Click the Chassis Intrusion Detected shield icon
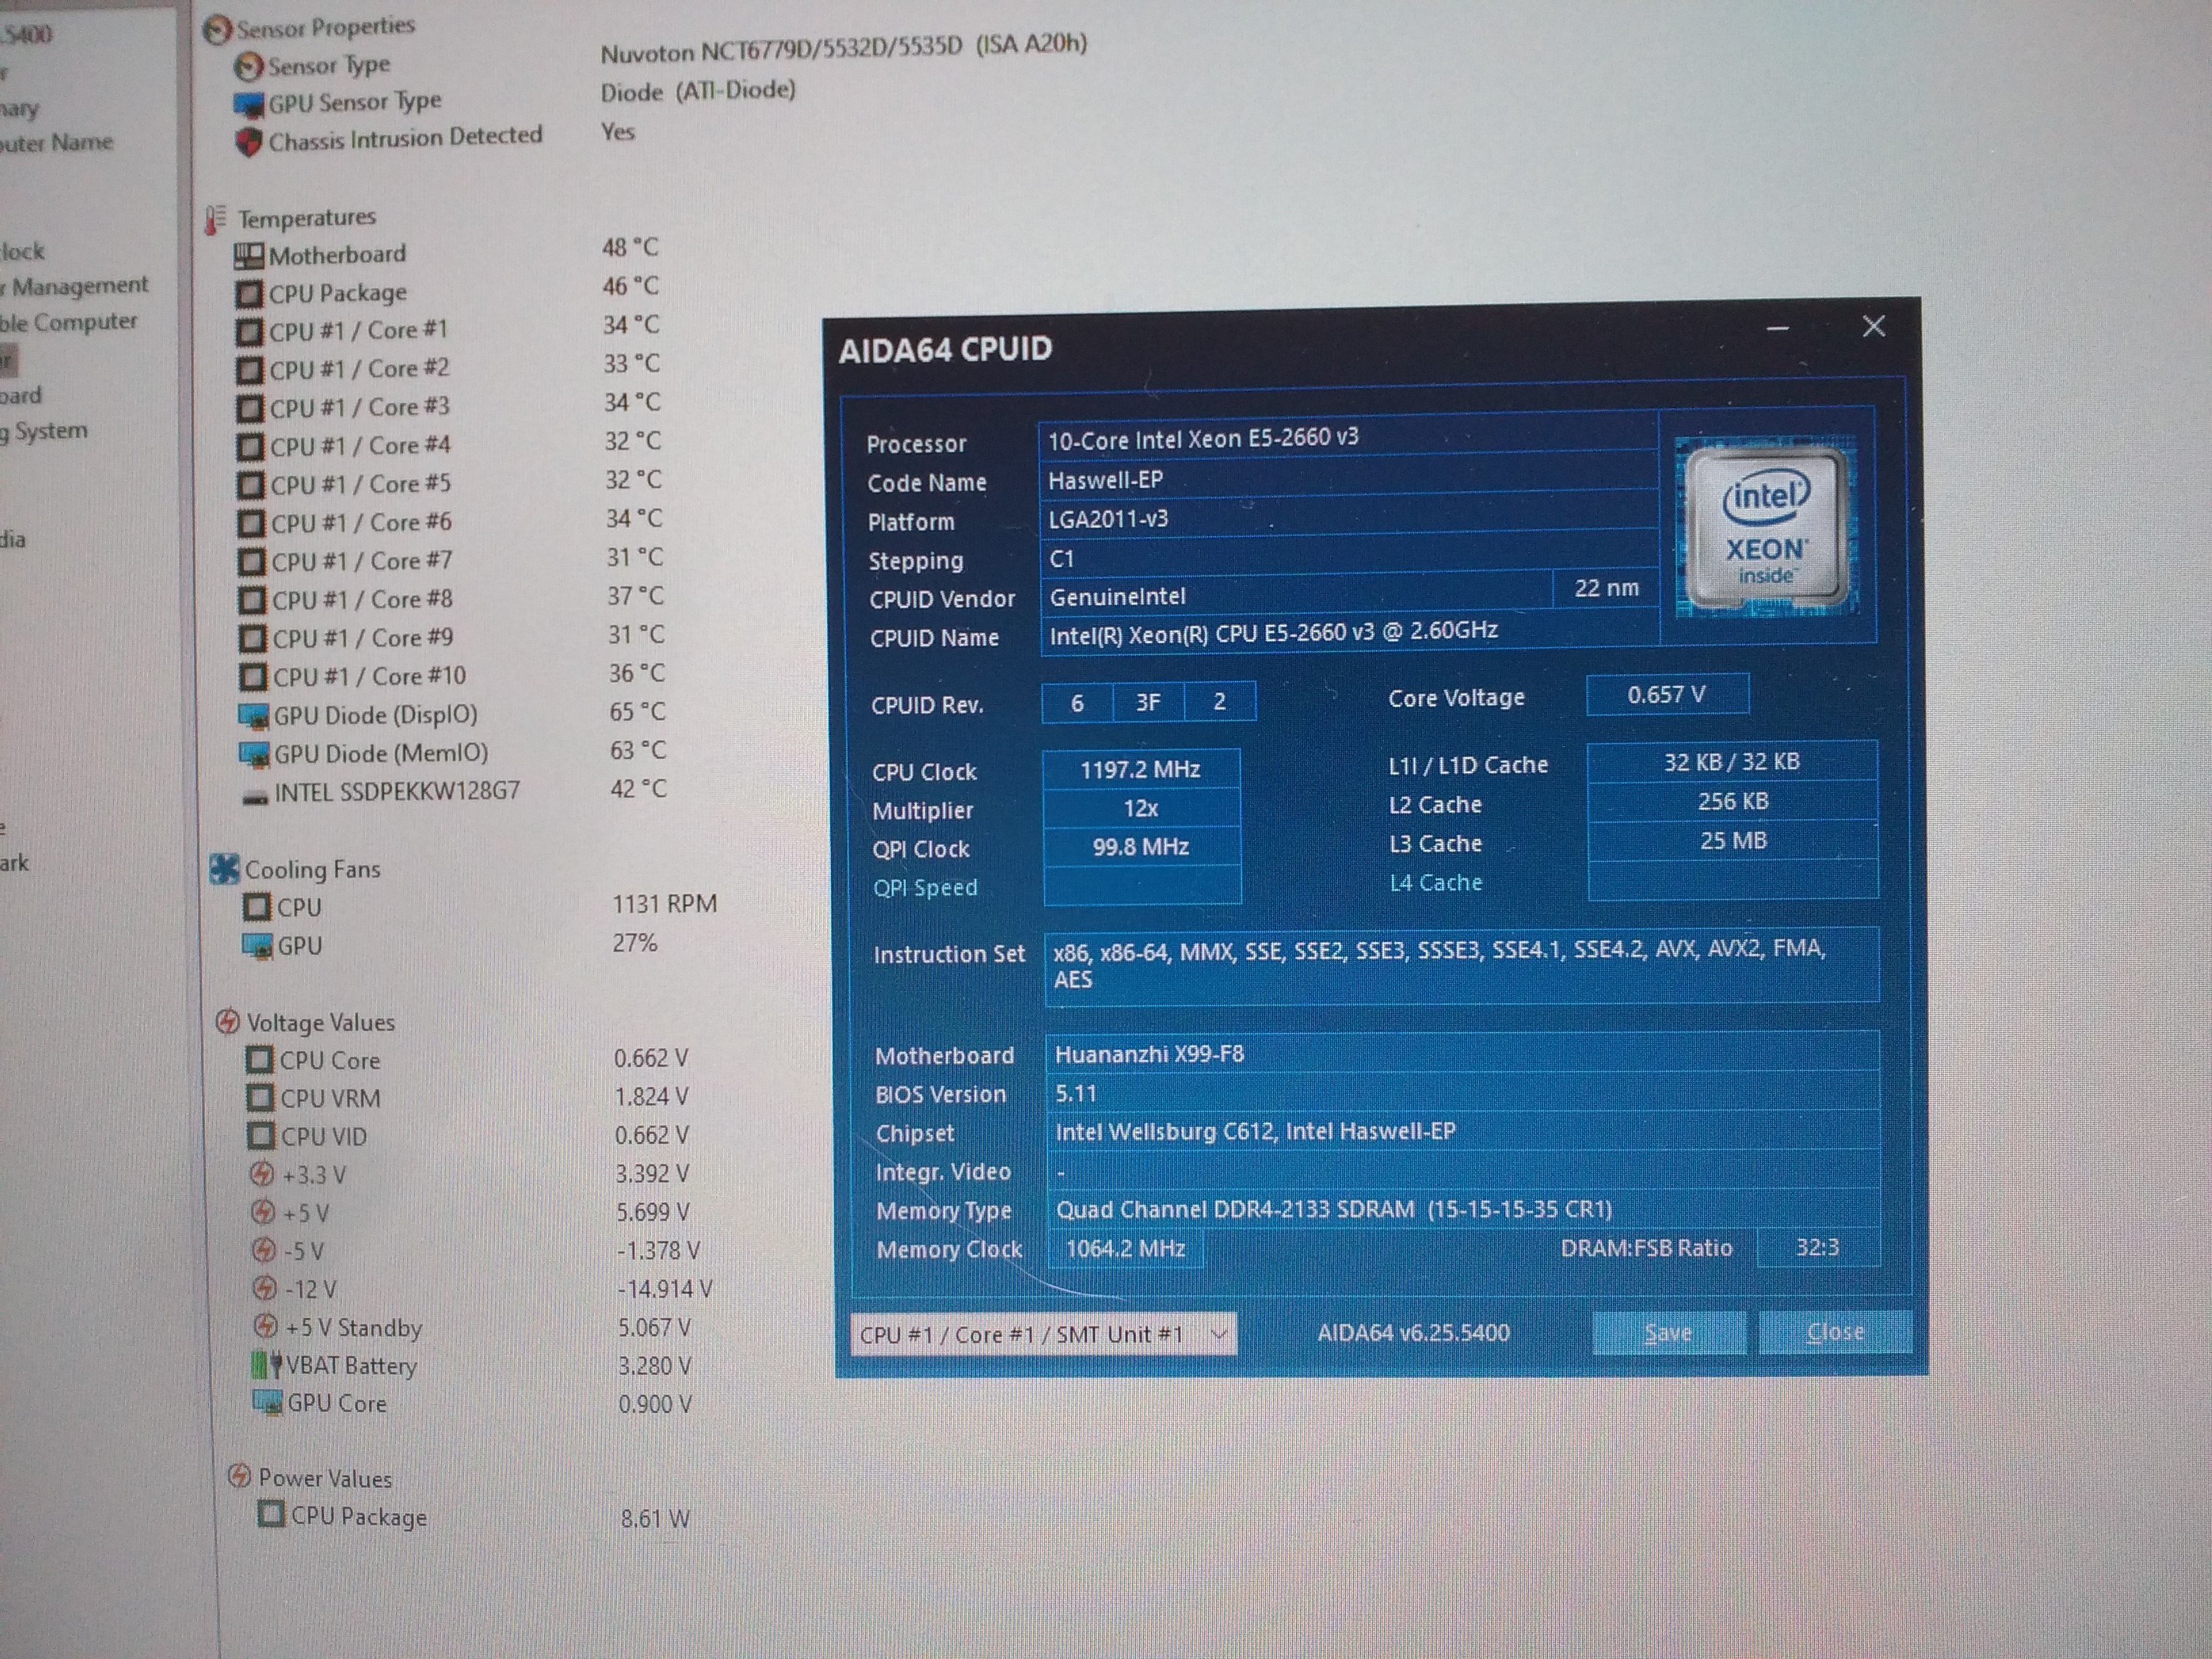 pyautogui.click(x=248, y=142)
